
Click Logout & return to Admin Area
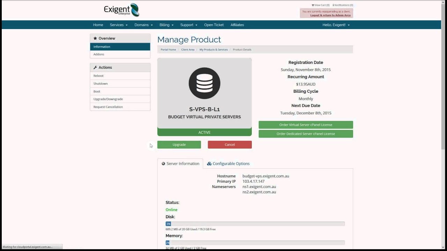point(330,15)
